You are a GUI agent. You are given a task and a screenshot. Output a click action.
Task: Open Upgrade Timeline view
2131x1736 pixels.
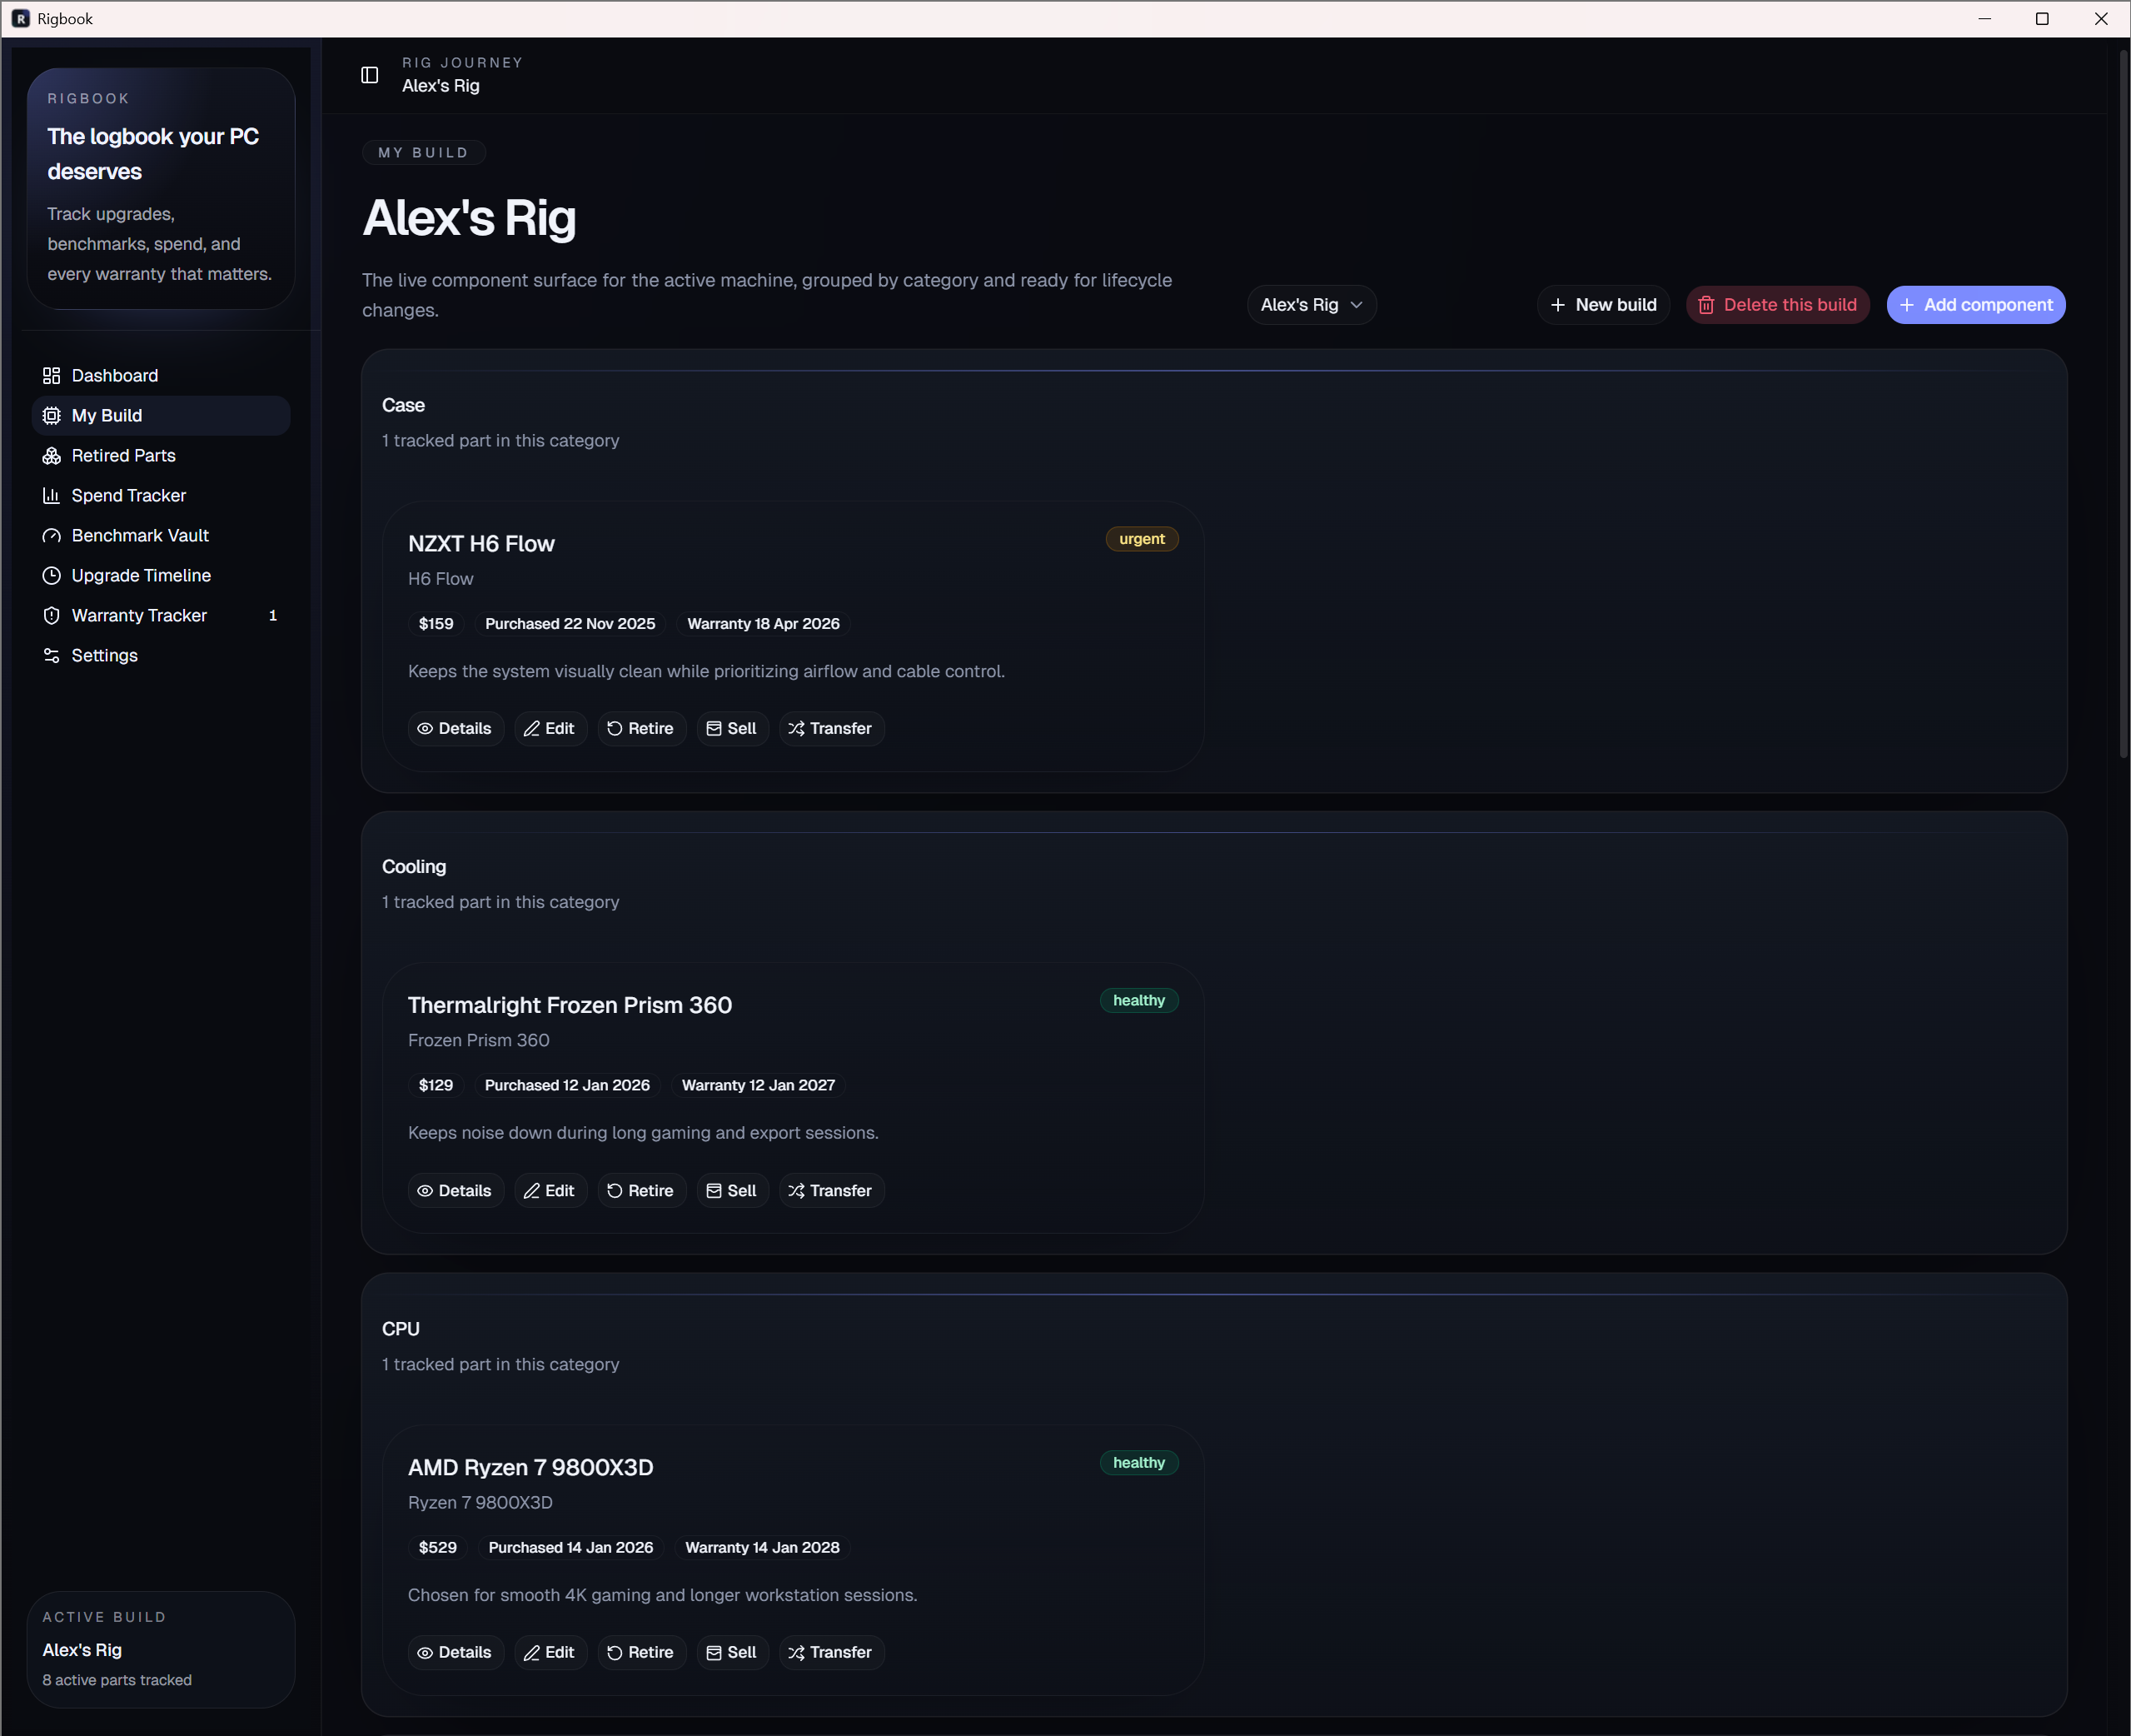[141, 576]
